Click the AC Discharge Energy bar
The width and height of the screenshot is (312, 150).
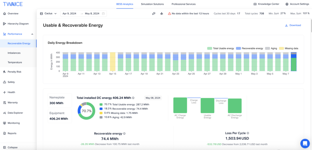point(235,106)
